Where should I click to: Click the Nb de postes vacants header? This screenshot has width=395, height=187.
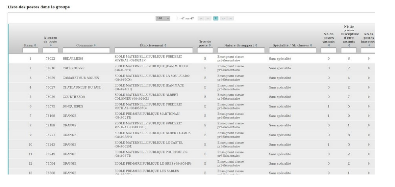(328, 40)
